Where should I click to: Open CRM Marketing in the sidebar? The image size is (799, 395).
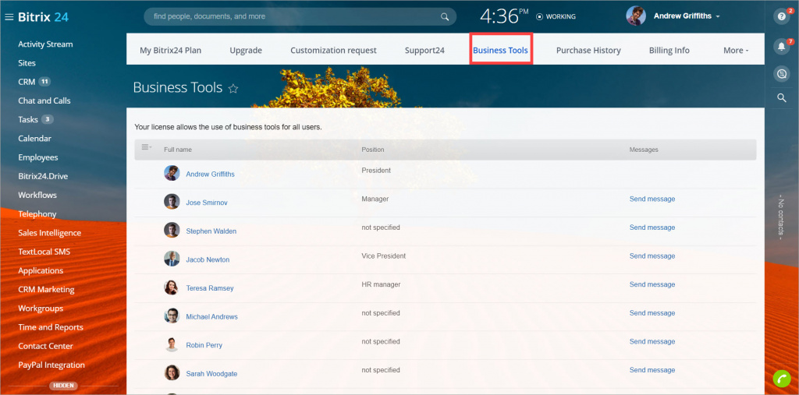click(46, 289)
